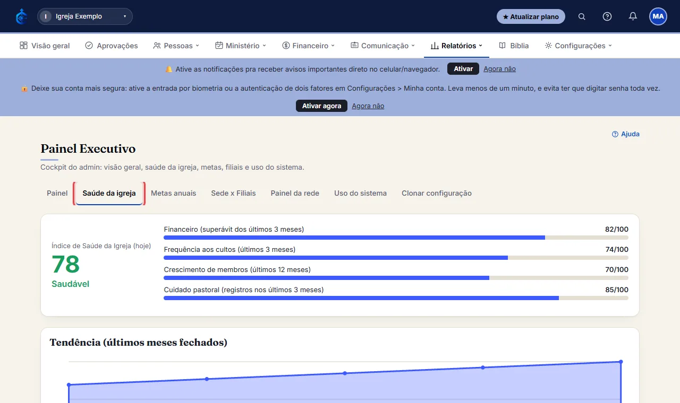Click the Pessoas people icon
Image resolution: width=680 pixels, height=403 pixels.
(157, 46)
